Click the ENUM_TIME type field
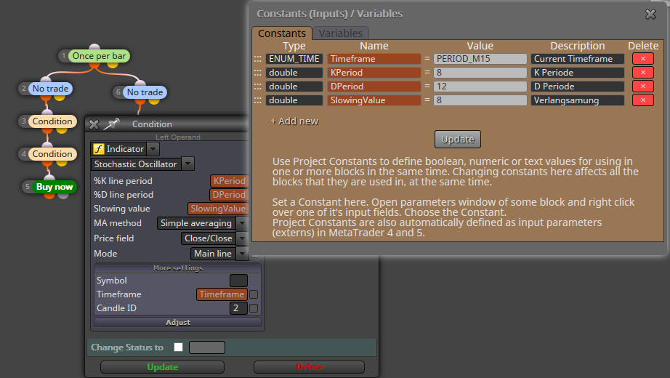This screenshot has height=378, width=670. click(294, 59)
